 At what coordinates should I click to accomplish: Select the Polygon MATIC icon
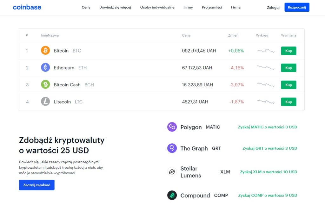[x=172, y=127]
